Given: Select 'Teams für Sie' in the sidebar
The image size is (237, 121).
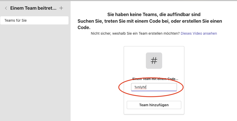Looking at the screenshot, I should (34, 20).
